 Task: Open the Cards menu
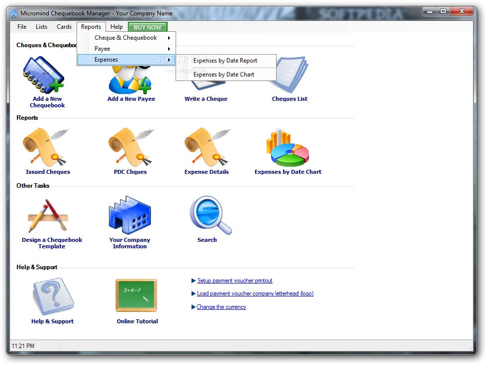click(64, 27)
